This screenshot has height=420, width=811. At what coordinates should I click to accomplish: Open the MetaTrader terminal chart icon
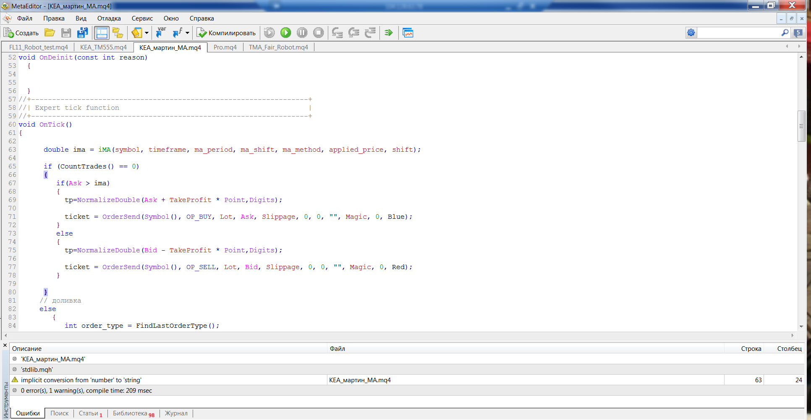point(408,33)
